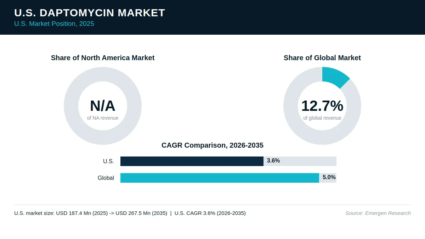425x239 pixels.
Task: Click the Share of North America Market heading
Action: [103, 58]
